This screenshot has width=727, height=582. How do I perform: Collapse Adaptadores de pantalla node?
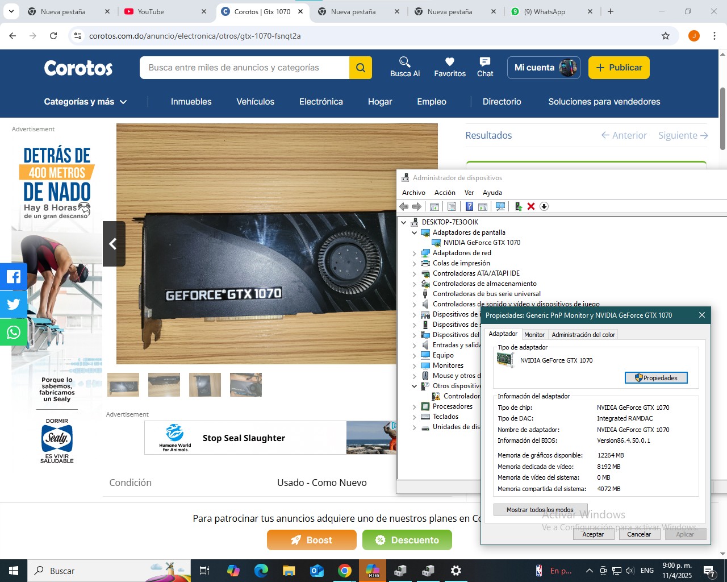point(414,232)
